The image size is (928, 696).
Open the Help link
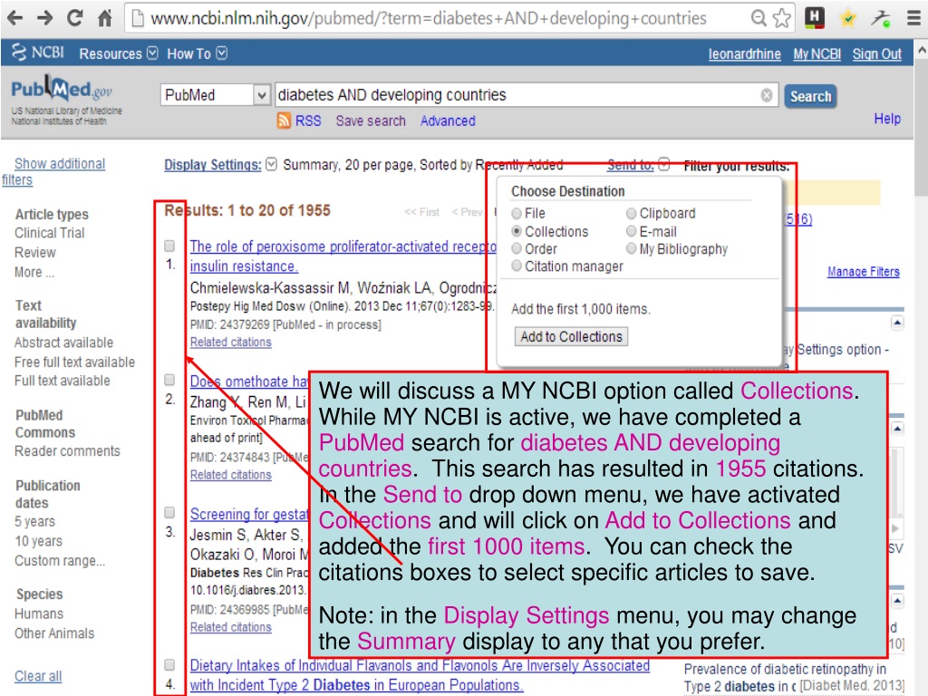coord(887,119)
